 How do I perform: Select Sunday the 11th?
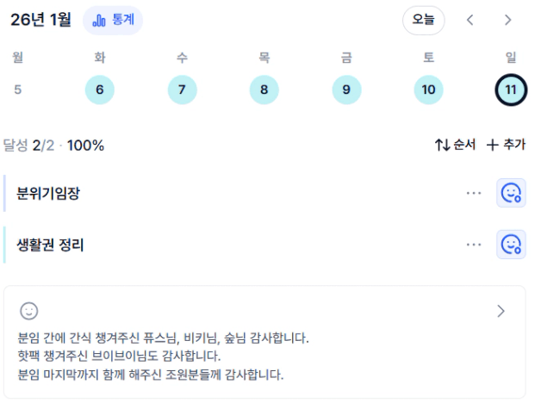pos(511,90)
